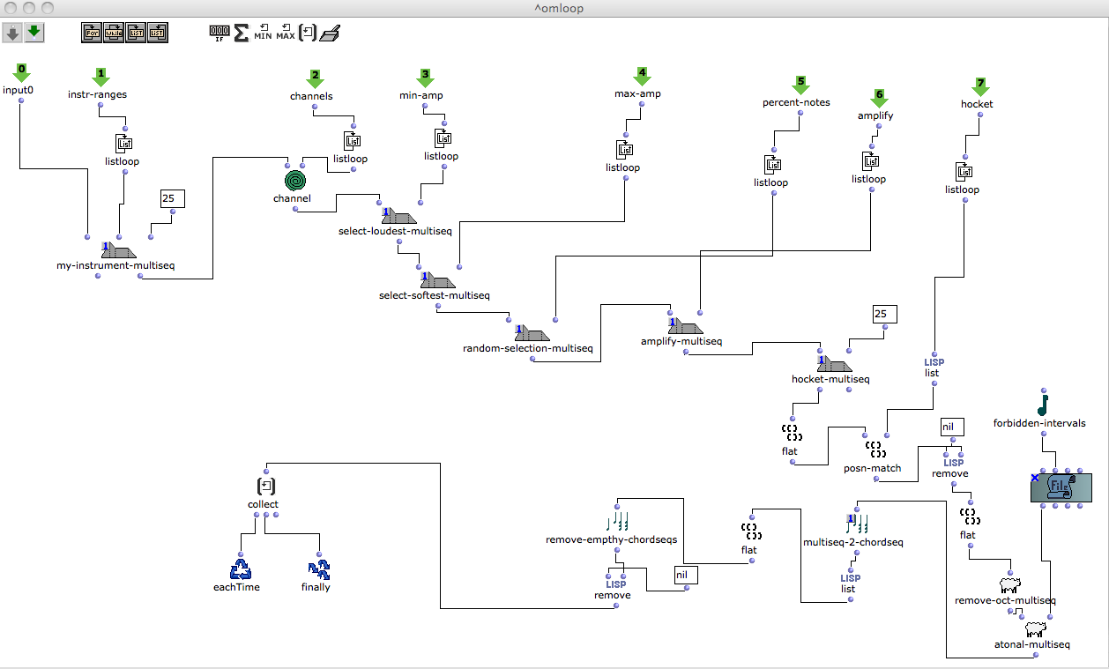Click the gray down arrow in toolbar
Viewport: 1109px width, 669px height.
point(13,33)
